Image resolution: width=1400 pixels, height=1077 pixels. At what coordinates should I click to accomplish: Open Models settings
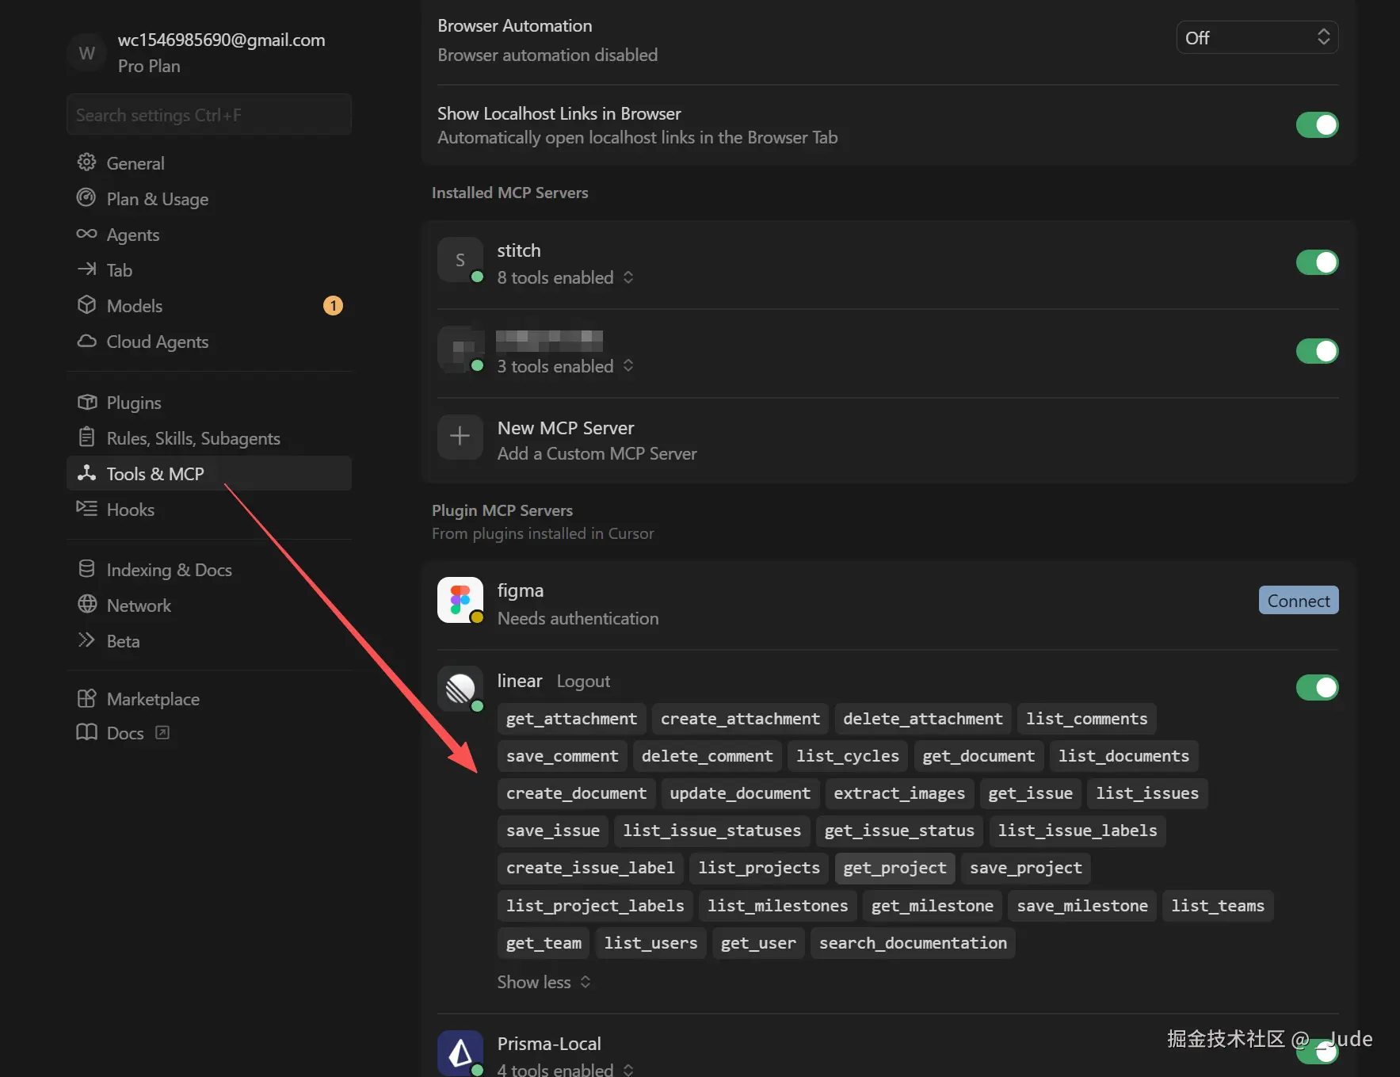(209, 306)
